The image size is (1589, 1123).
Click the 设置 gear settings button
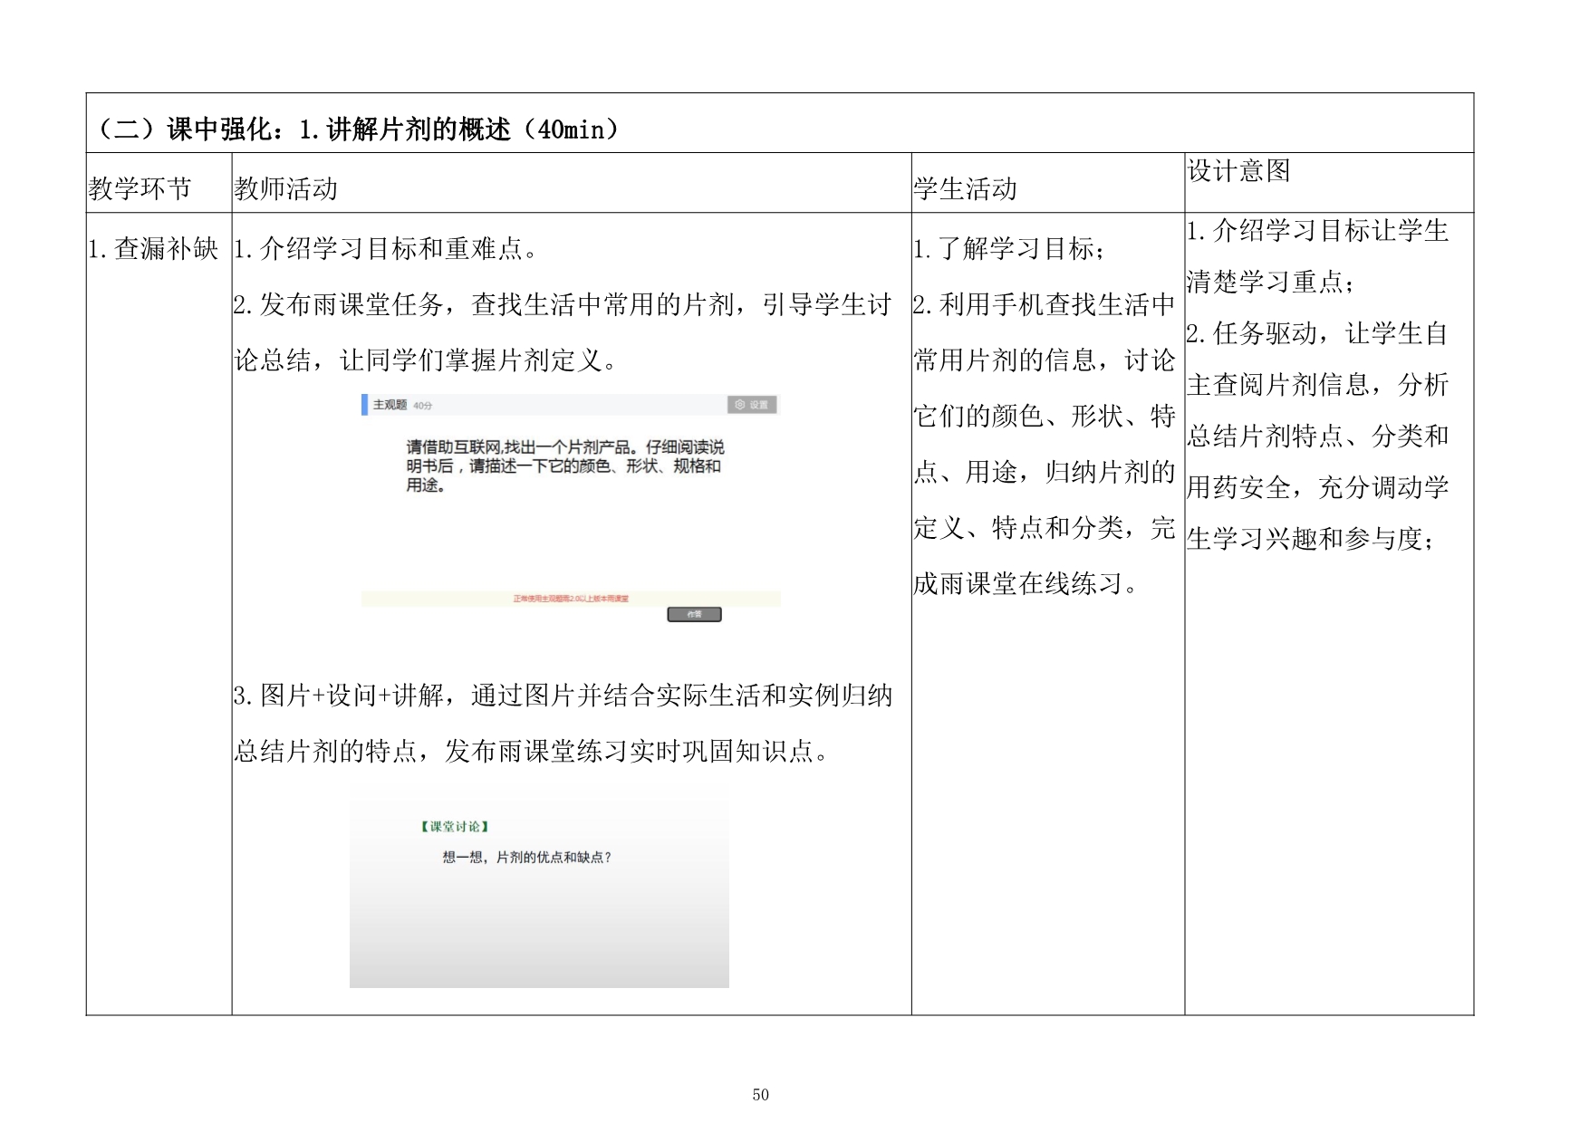pyautogui.click(x=752, y=405)
